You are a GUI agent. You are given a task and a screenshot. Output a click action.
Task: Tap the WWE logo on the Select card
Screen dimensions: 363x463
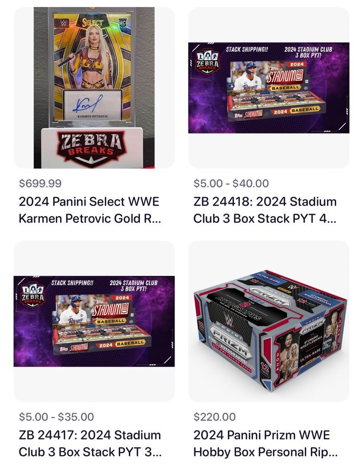point(64,22)
